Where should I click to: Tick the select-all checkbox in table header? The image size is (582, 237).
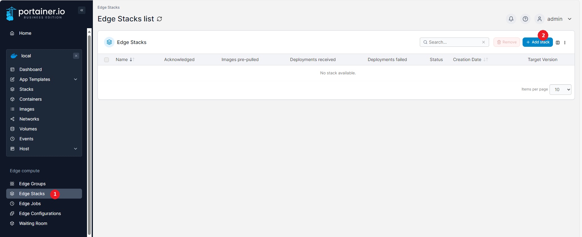tap(106, 60)
